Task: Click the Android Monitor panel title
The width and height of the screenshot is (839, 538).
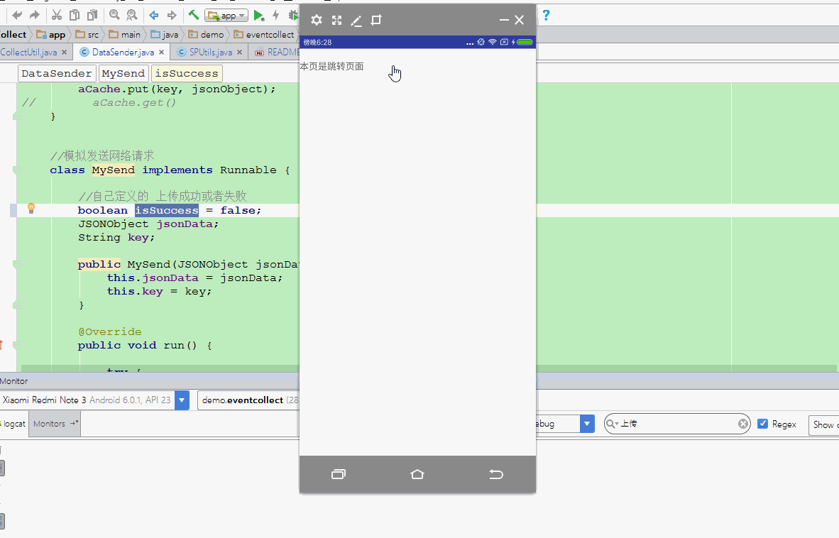Action: pos(14,381)
